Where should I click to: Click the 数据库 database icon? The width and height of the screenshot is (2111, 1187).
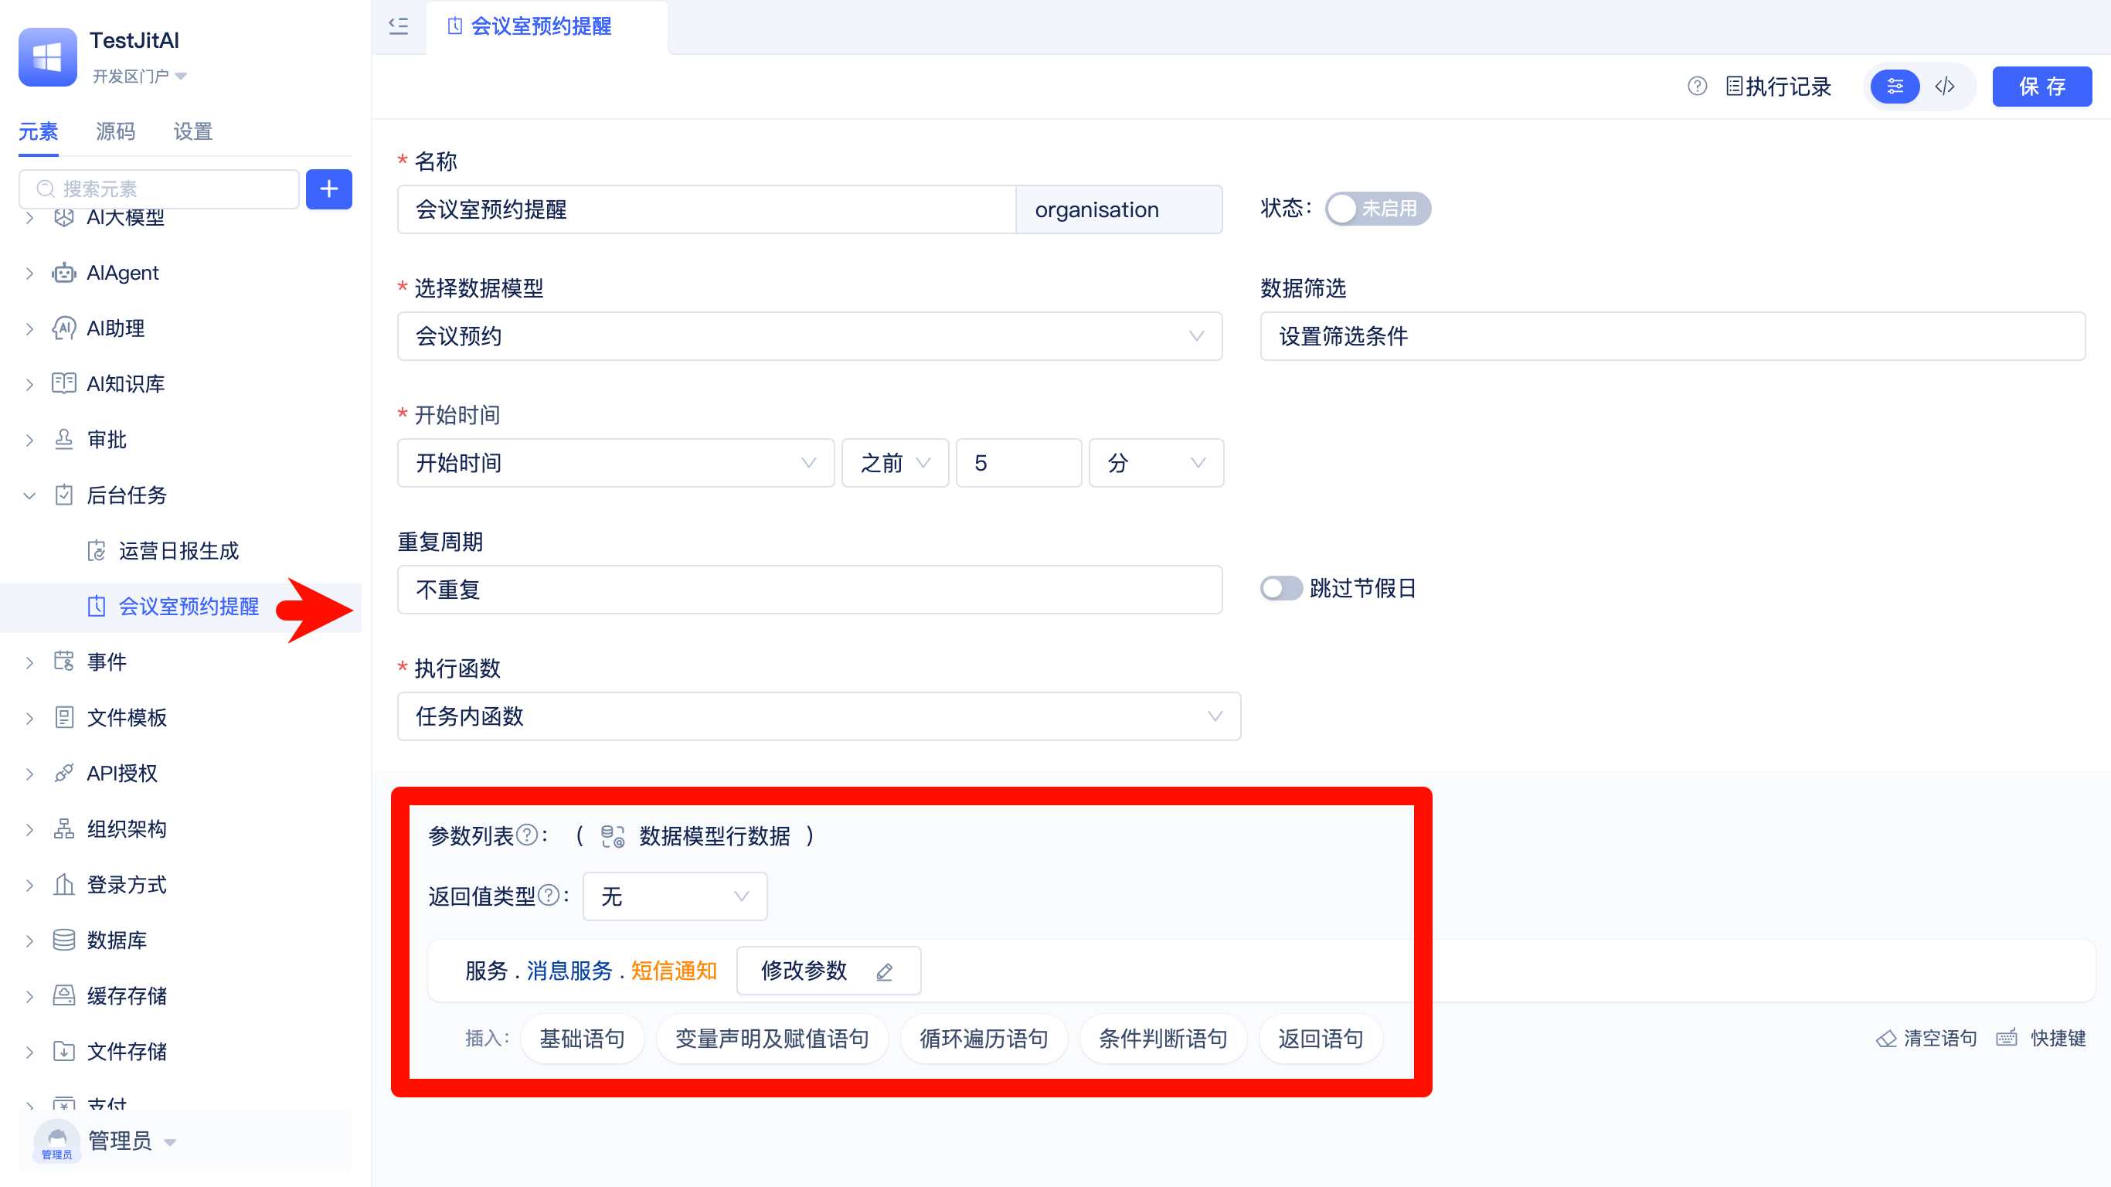tap(64, 940)
